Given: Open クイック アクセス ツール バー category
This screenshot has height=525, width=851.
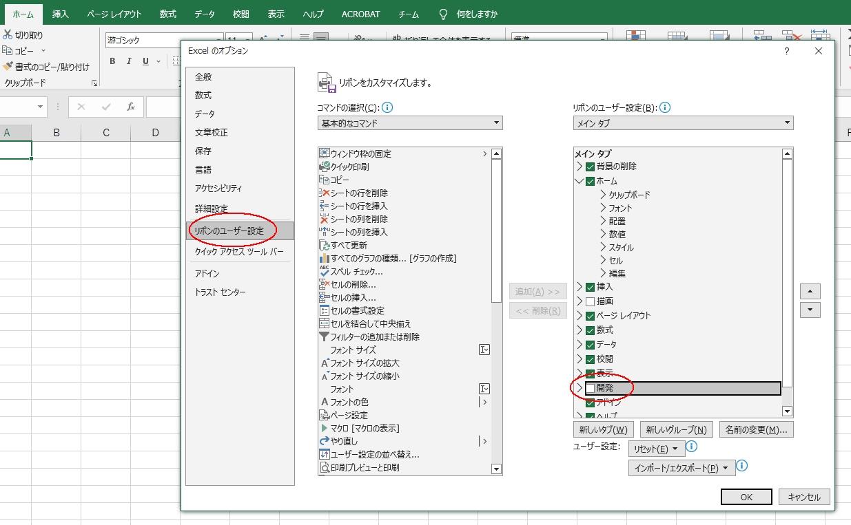Looking at the screenshot, I should 240,252.
